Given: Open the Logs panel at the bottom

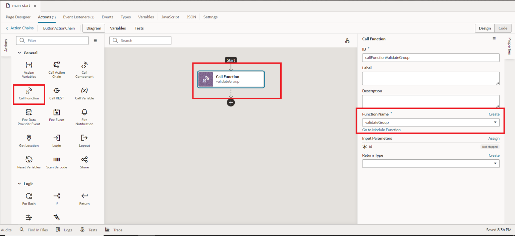Looking at the screenshot, I should click(64, 230).
